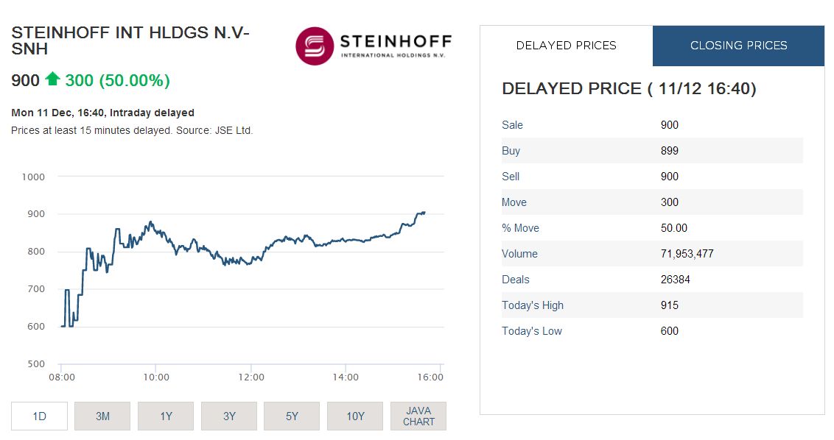The width and height of the screenshot is (834, 440).
Task: Open the 1Y chart view
Action: pos(165,416)
